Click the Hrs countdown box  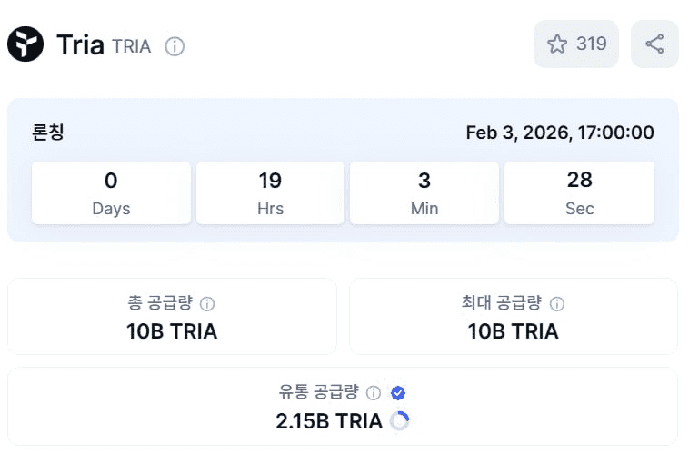(270, 192)
